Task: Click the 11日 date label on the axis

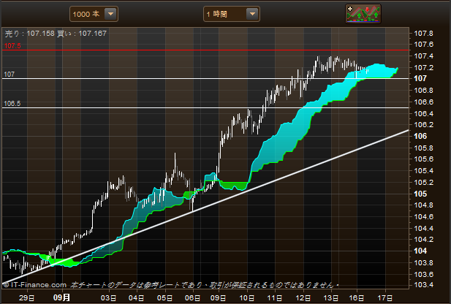Action: click(275, 297)
